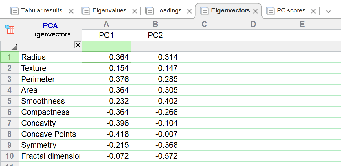The width and height of the screenshot is (341, 166).
Task: Select column B header
Action: [155, 25]
